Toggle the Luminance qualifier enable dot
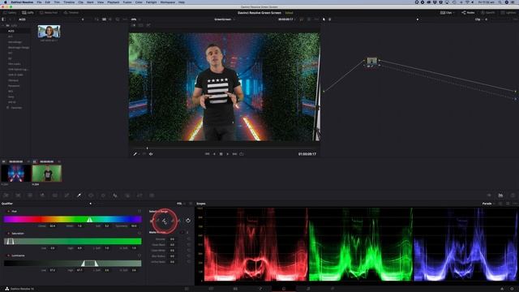Image resolution: width=519 pixels, height=292 pixels. click(9, 255)
